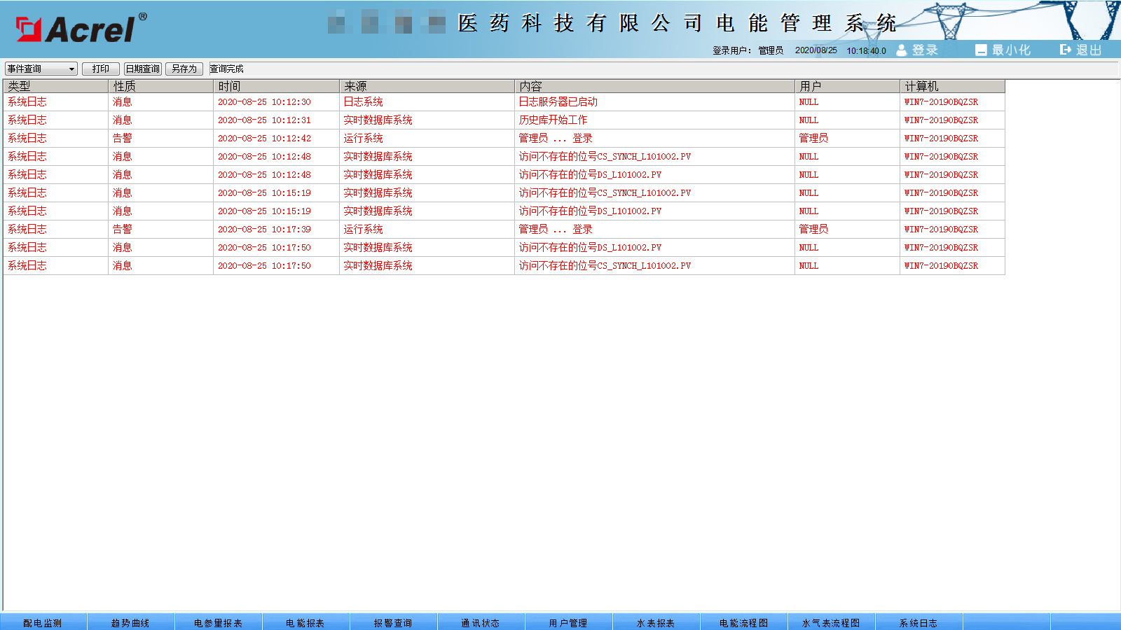This screenshot has height=630, width=1121.
Task: Show the 通讯状态 tab
Action: [481, 622]
